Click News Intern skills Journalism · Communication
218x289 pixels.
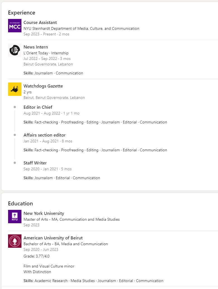pyautogui.click(x=53, y=73)
